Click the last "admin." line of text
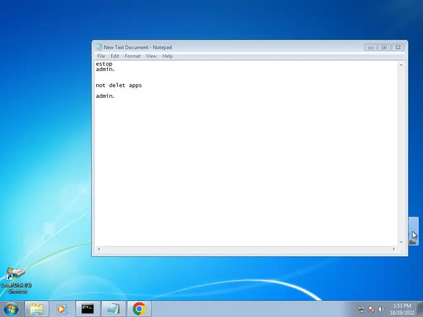 pyautogui.click(x=105, y=96)
